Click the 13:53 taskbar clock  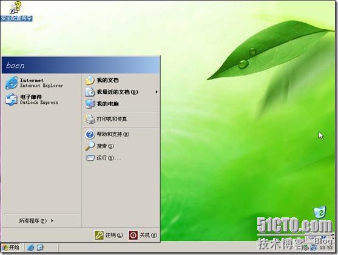click(326, 248)
